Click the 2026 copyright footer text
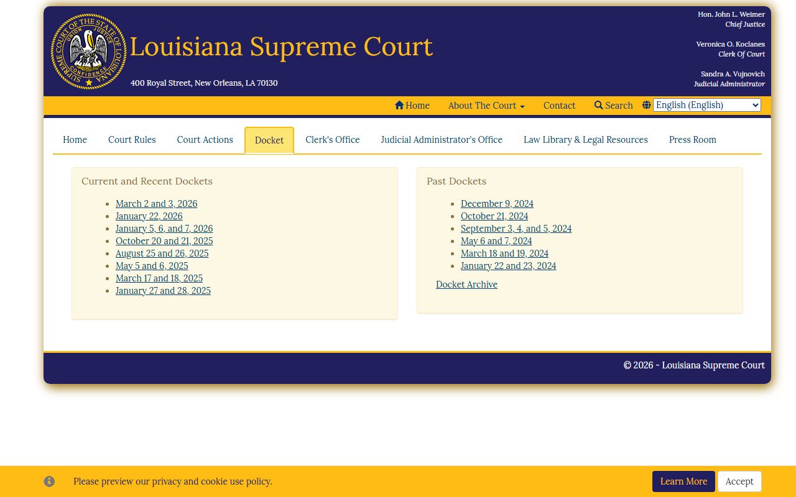796x497 pixels. 694,365
